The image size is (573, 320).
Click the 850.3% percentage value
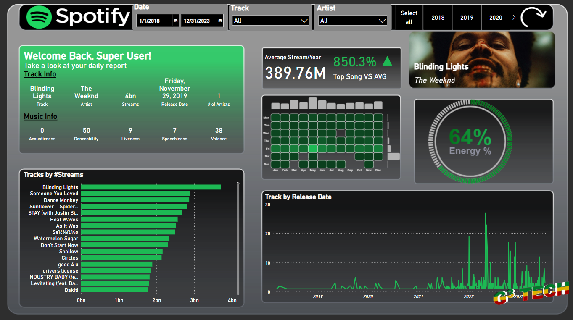pyautogui.click(x=355, y=62)
